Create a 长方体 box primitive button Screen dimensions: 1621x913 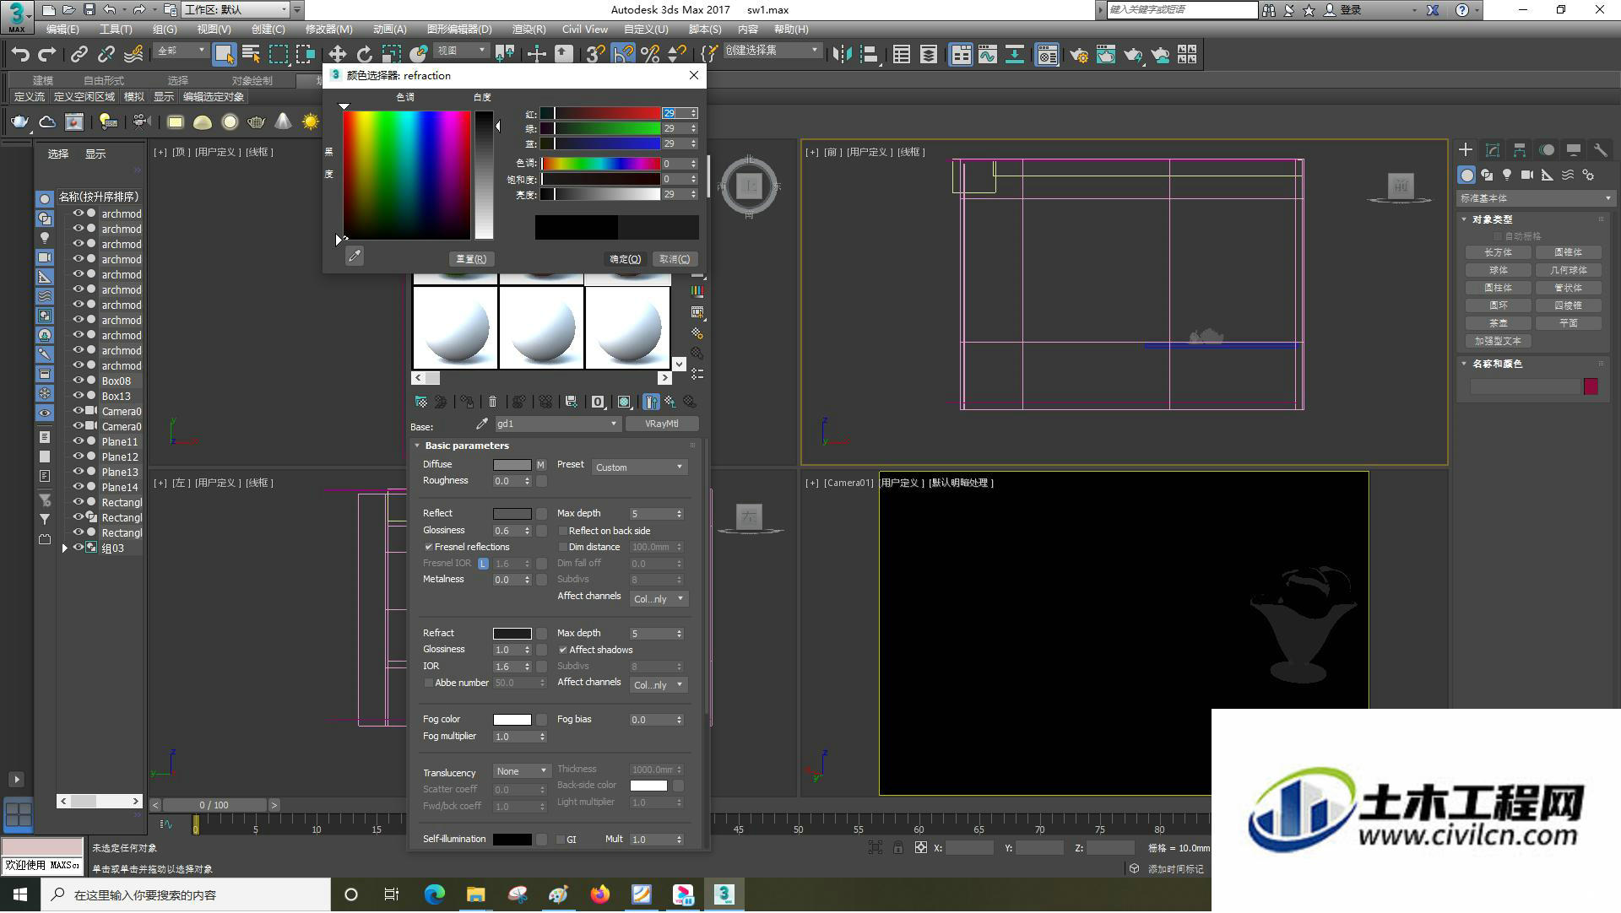(x=1498, y=252)
